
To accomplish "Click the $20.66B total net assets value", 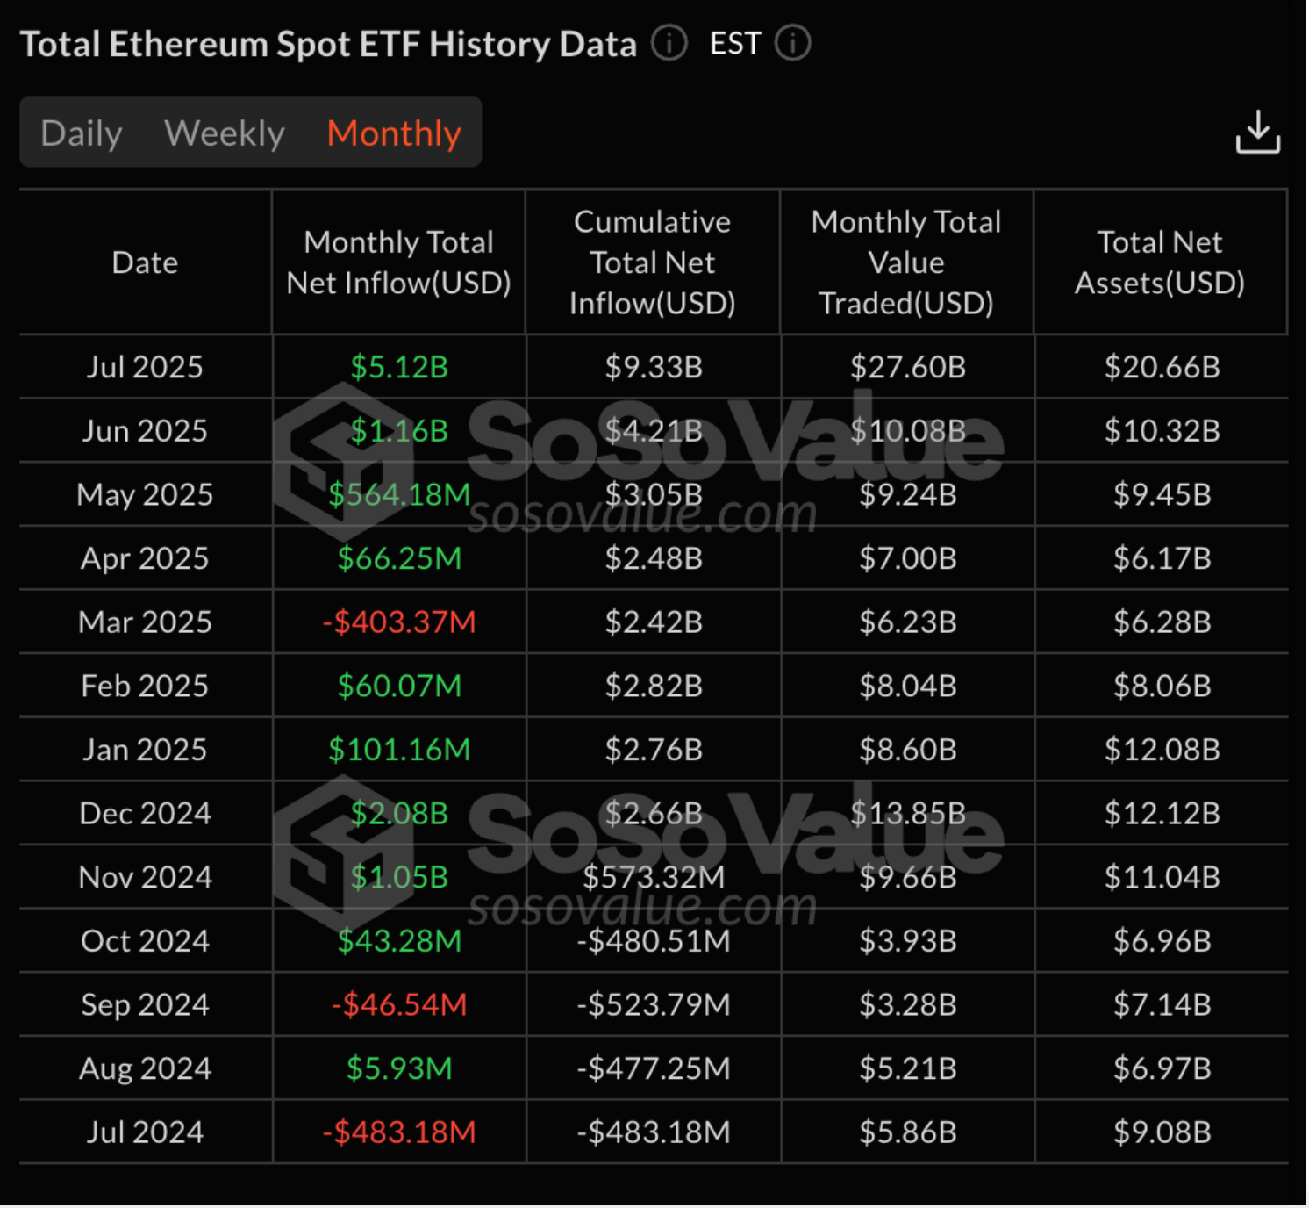I will pos(1162,367).
